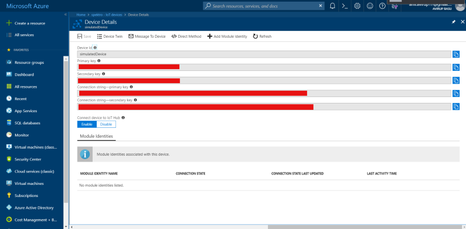Viewport: 466px width, 229px height.
Task: Copy the secondary key connection string
Action: point(456,106)
